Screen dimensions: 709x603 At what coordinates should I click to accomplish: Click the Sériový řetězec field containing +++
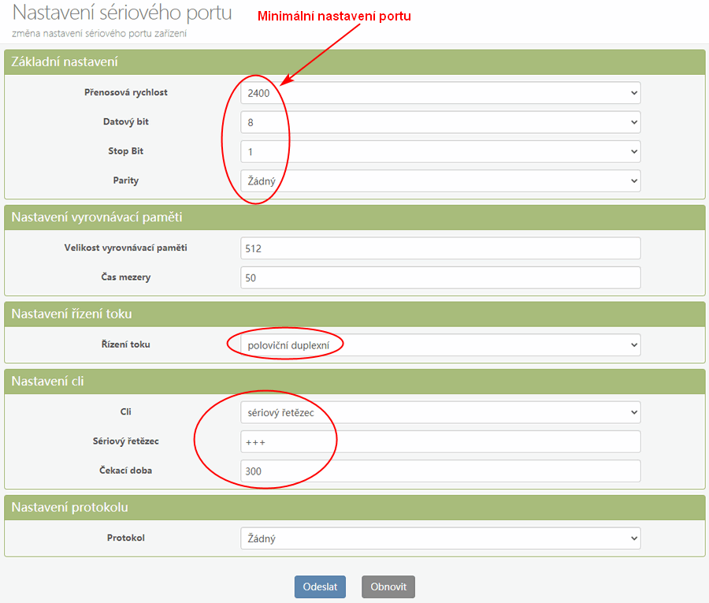440,441
